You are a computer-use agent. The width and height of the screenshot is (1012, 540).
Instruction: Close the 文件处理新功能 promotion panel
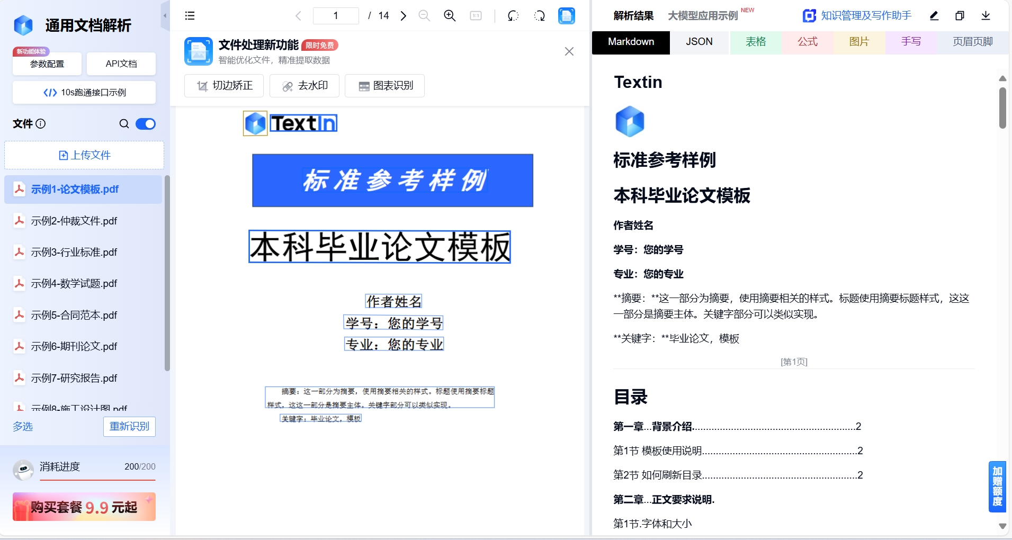(x=569, y=51)
